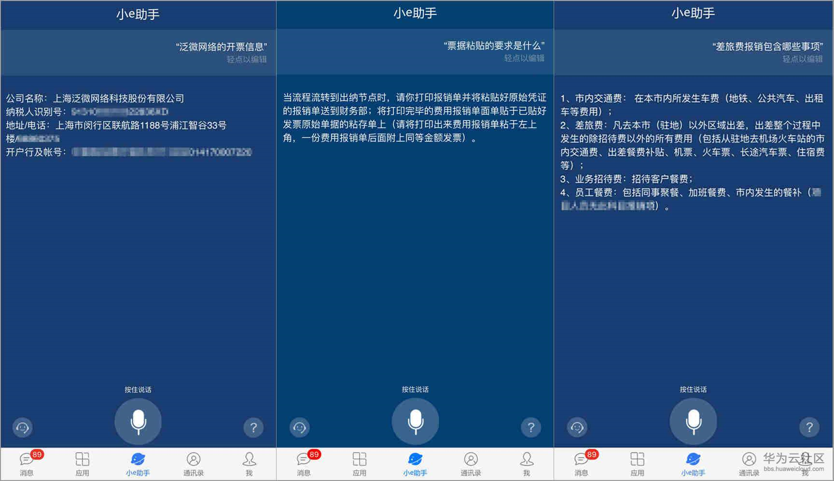Click item 1、市内交通费 in right screen

coord(692,105)
